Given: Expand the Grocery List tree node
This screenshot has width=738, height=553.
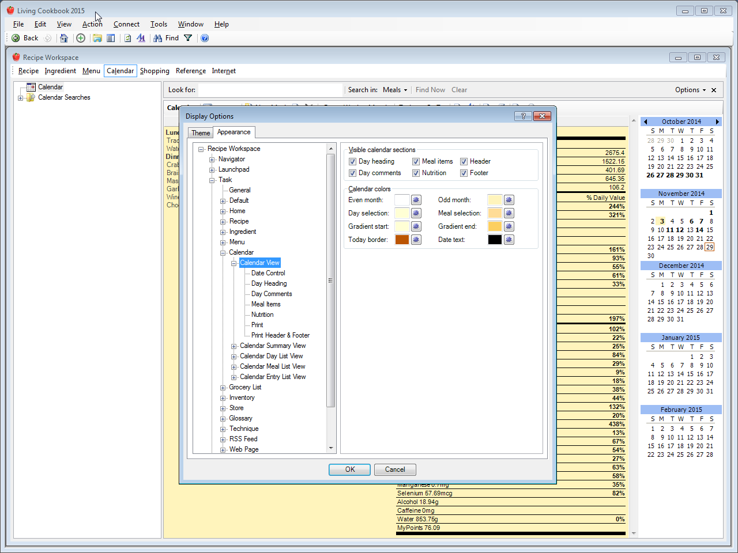Looking at the screenshot, I should pyautogui.click(x=223, y=388).
